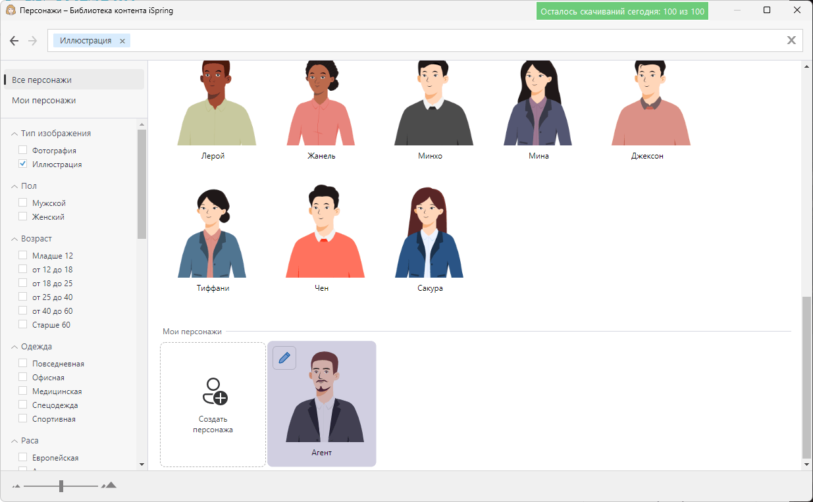Screen dimensions: 813x502
Task: Collapse the Одежда filter section
Action: pos(16,346)
